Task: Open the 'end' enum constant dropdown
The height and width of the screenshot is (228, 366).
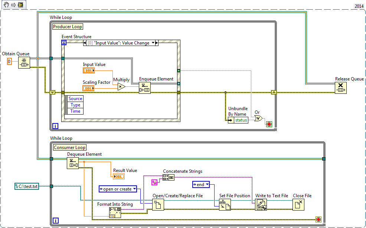Action: 207,184
